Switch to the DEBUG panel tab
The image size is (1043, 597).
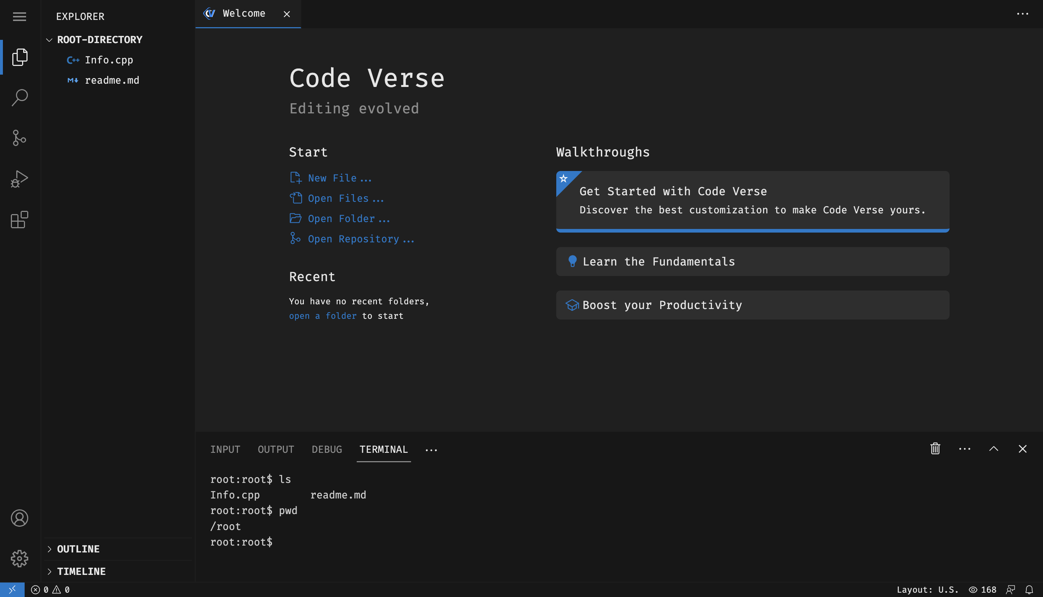[x=327, y=450]
